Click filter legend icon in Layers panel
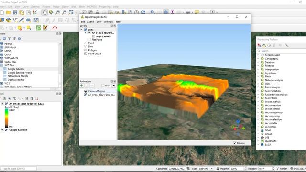Screen dimensions: 306x172 [x=14, y=99]
